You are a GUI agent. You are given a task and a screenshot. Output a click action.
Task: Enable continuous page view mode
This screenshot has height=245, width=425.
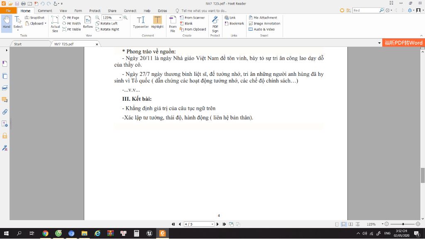(344, 224)
